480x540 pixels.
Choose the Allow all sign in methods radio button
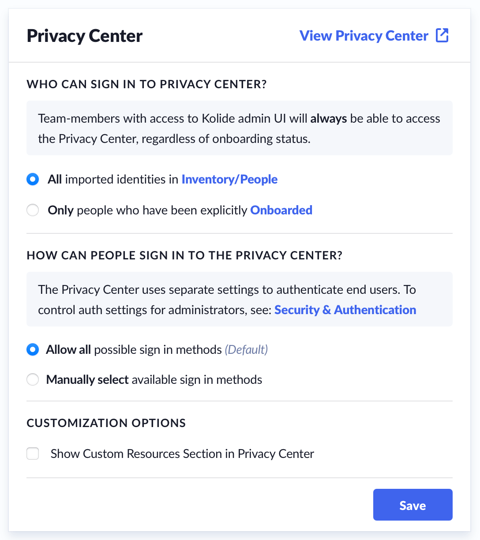point(33,350)
